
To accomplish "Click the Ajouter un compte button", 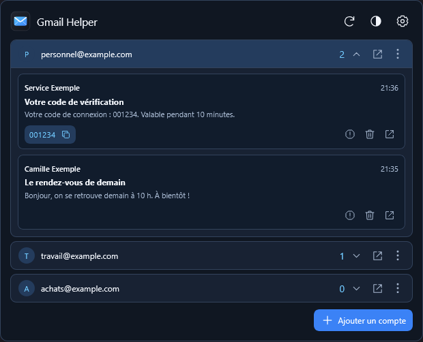I will click(363, 320).
